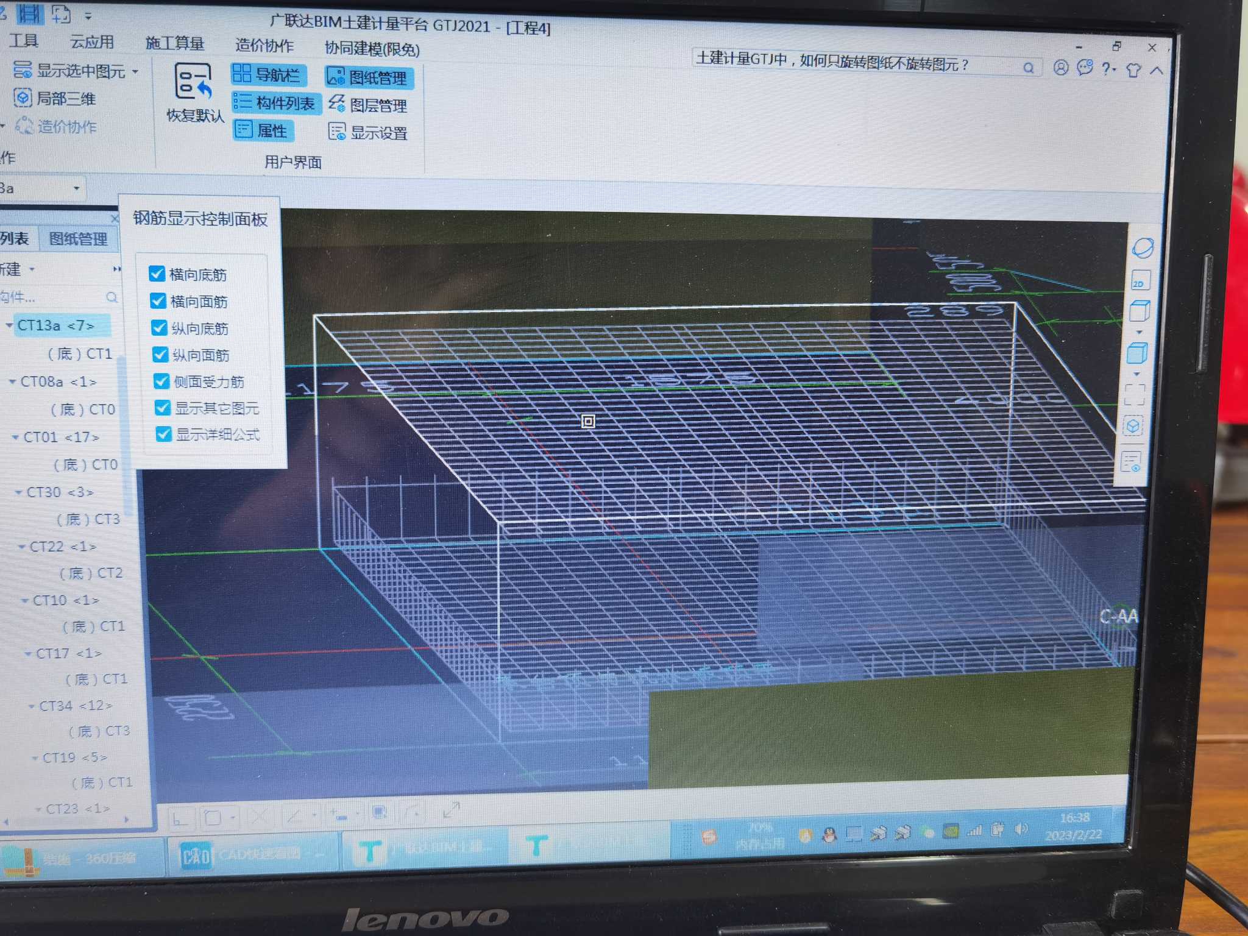Collapse the CT30 <3> tree node

click(x=18, y=492)
